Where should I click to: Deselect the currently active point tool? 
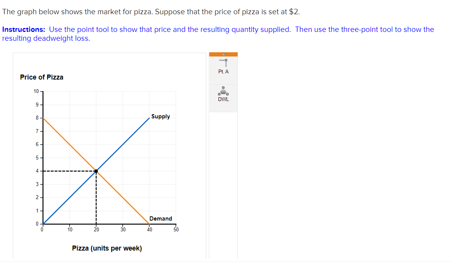pos(223,65)
